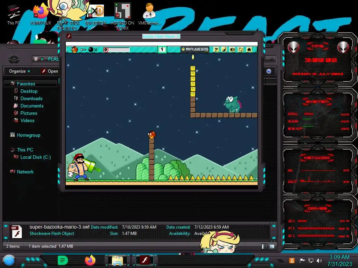Click the help question mark button in the game

[x=216, y=50]
